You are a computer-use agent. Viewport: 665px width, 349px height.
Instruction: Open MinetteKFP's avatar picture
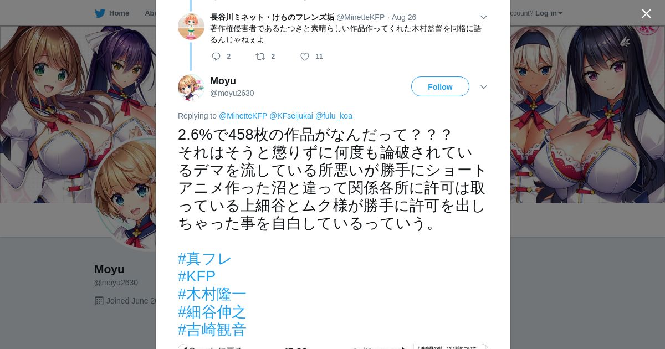pyautogui.click(x=191, y=27)
